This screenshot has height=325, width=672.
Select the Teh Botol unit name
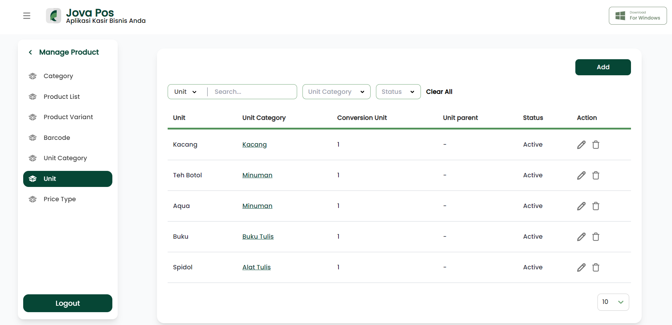[187, 175]
